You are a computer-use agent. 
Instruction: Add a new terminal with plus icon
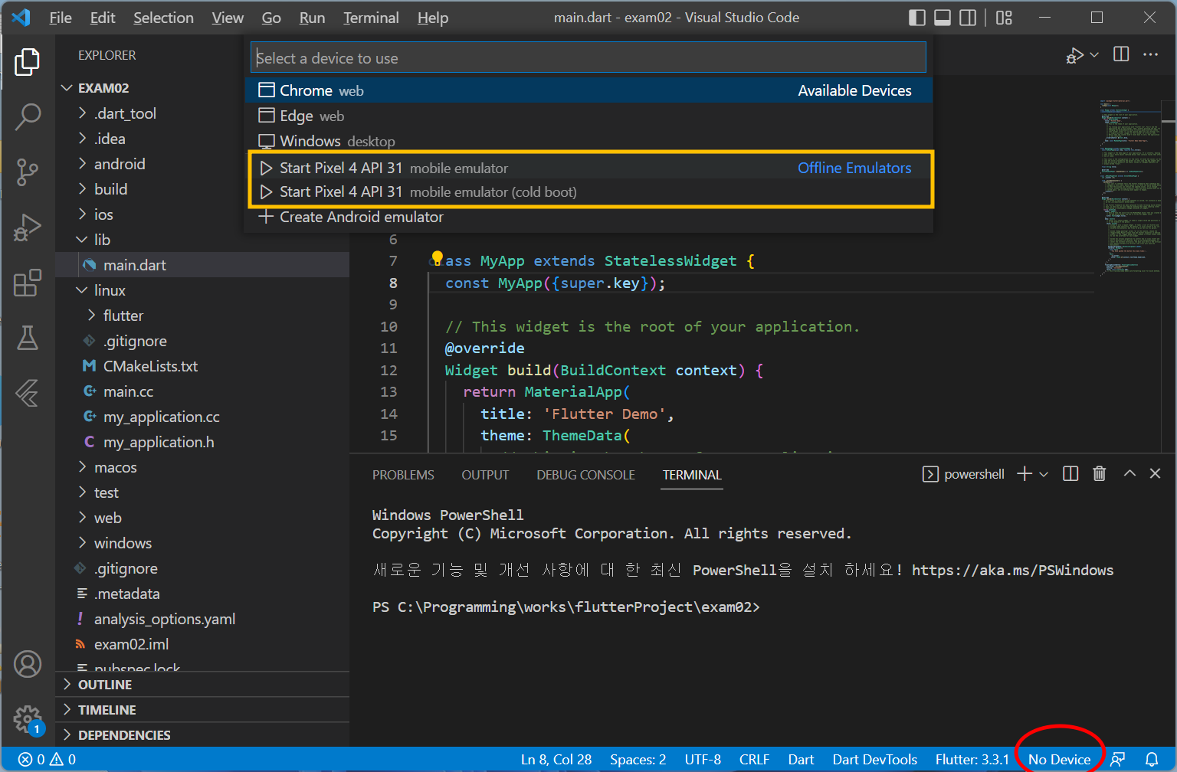[x=1025, y=474]
